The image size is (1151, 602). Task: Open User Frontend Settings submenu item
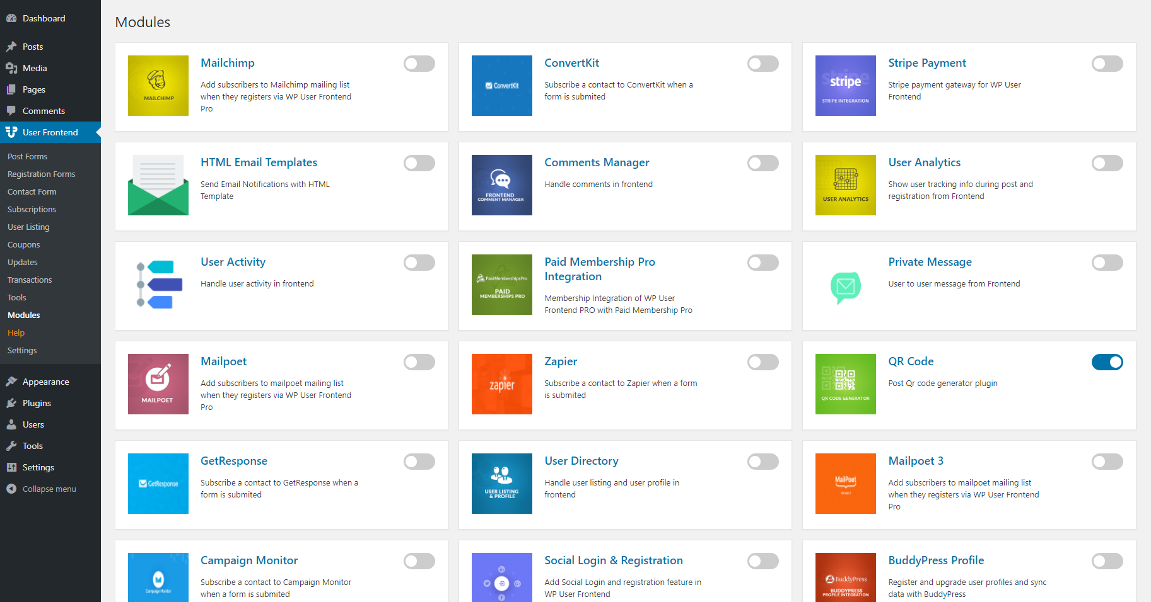point(22,350)
